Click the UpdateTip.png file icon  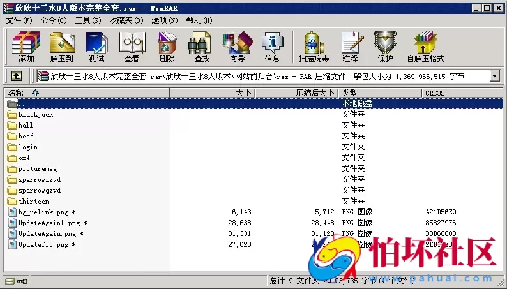(x=12, y=244)
